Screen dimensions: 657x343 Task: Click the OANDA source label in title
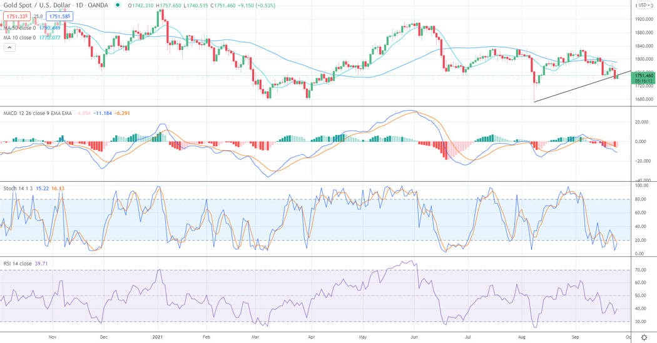98,6
